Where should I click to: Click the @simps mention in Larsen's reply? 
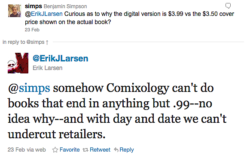coord(29,88)
